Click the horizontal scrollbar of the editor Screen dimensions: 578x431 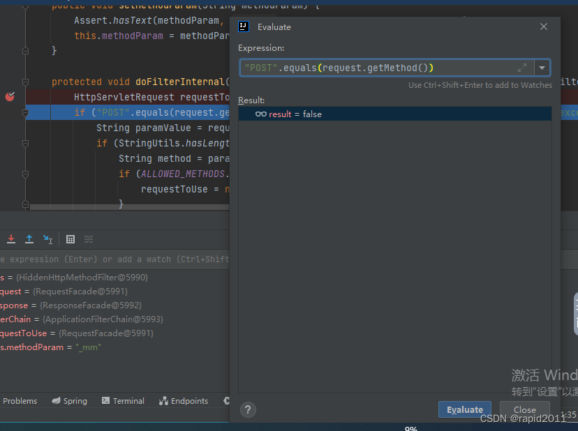[x=129, y=207]
